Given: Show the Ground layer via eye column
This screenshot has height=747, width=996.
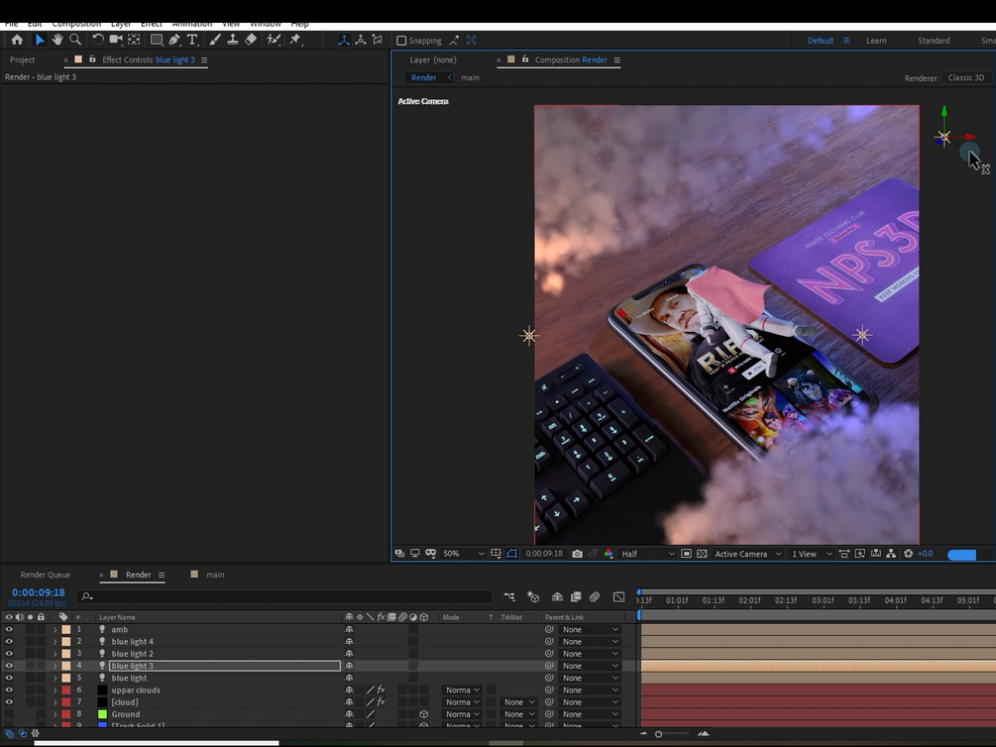Looking at the screenshot, I should click(x=9, y=714).
